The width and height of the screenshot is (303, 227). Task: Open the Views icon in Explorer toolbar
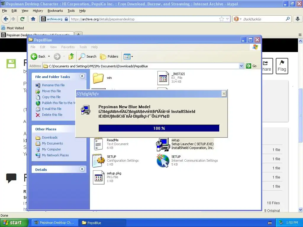[x=127, y=56]
